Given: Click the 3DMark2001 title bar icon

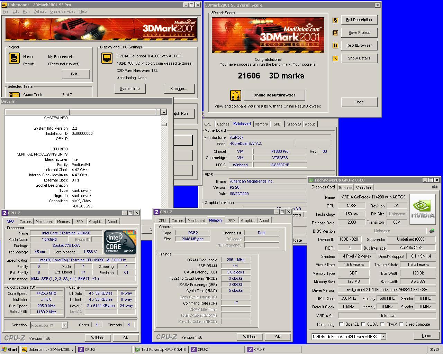Looking at the screenshot, I should pyautogui.click(x=4, y=5).
